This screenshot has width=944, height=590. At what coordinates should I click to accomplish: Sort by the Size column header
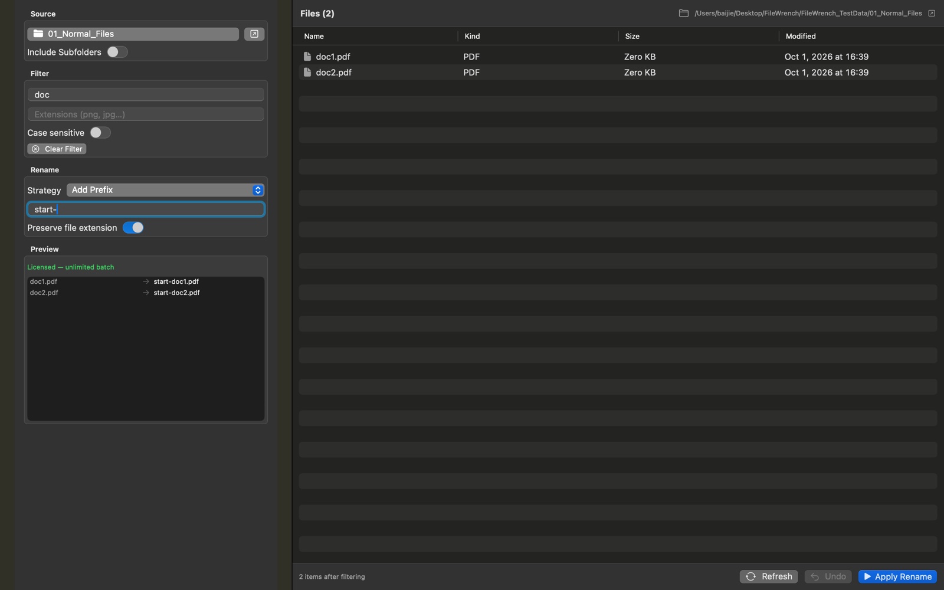(632, 36)
